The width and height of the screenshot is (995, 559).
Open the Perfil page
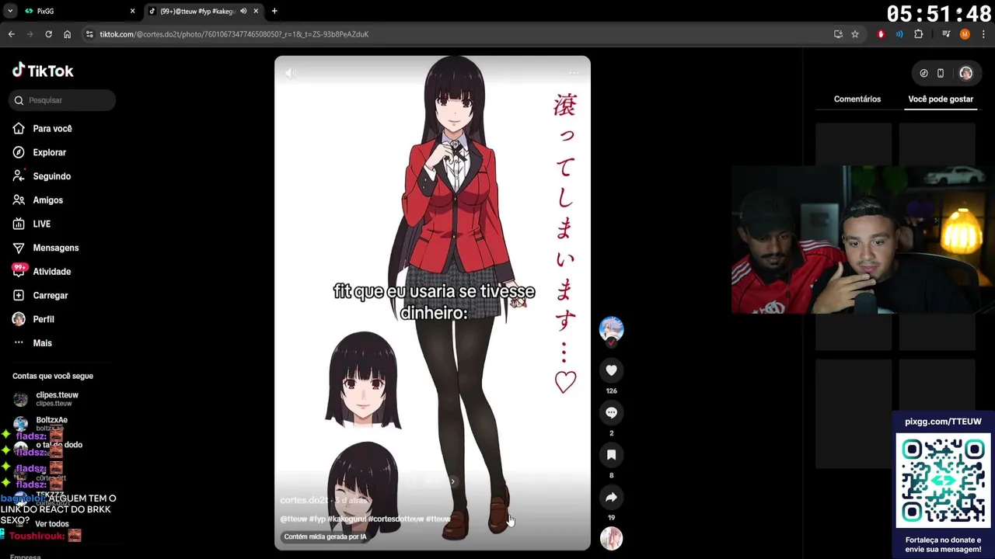tap(43, 319)
